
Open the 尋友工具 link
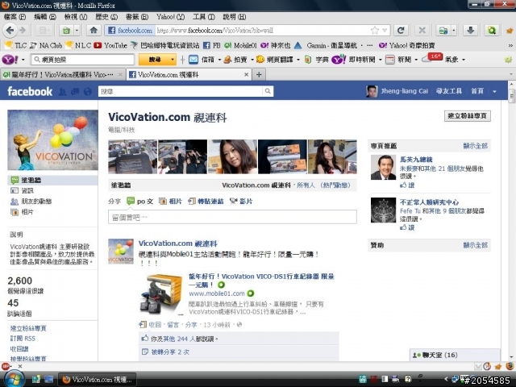tap(449, 91)
